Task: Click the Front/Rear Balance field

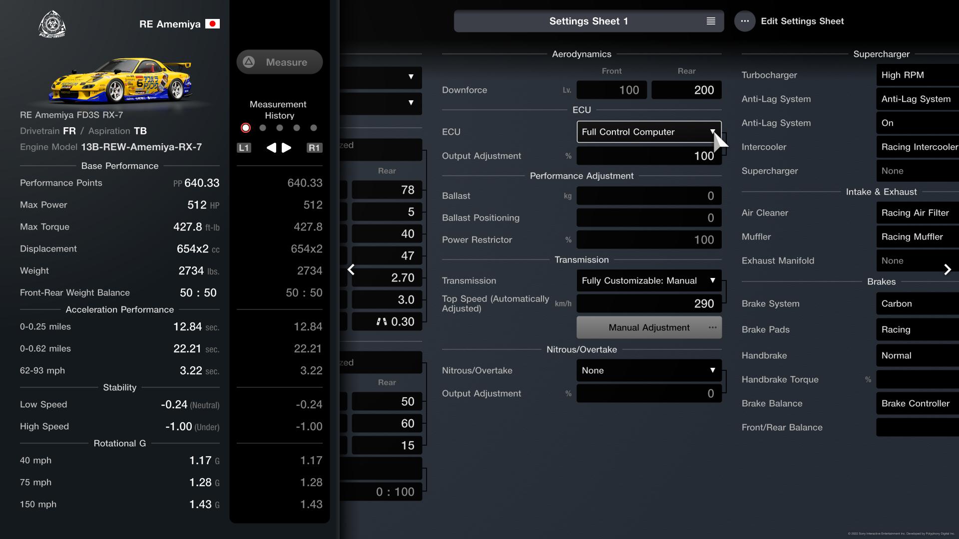Action: click(918, 427)
